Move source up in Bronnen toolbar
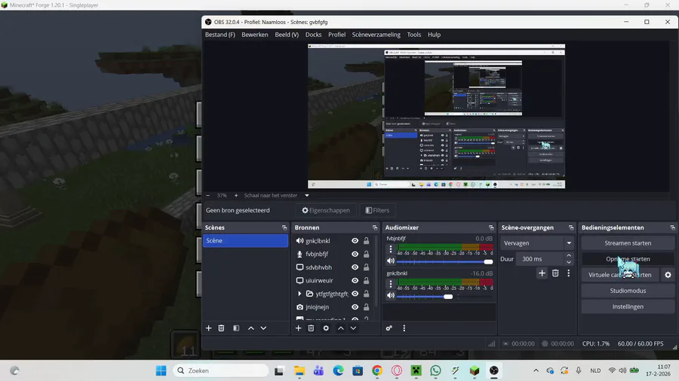 pyautogui.click(x=341, y=328)
